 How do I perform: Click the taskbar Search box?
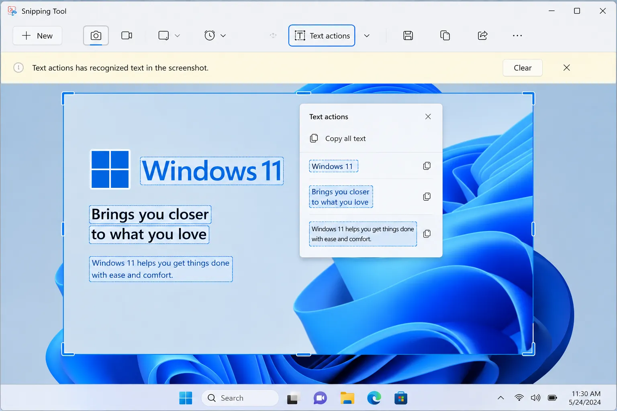(240, 398)
